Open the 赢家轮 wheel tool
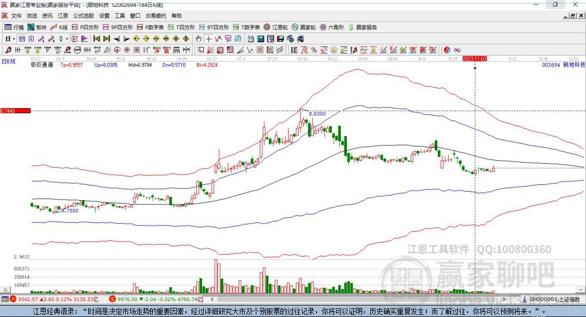 (304, 27)
